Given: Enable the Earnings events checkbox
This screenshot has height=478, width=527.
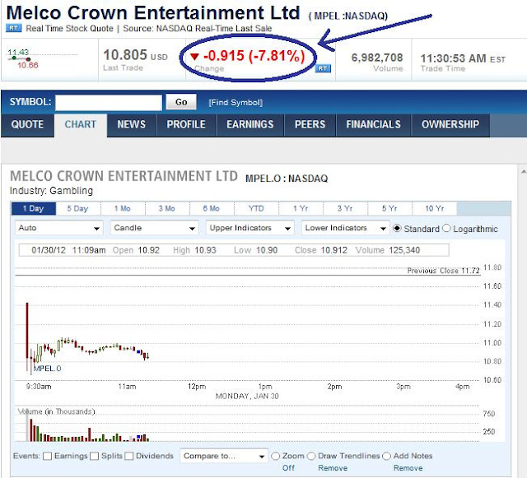Looking at the screenshot, I should (x=48, y=456).
